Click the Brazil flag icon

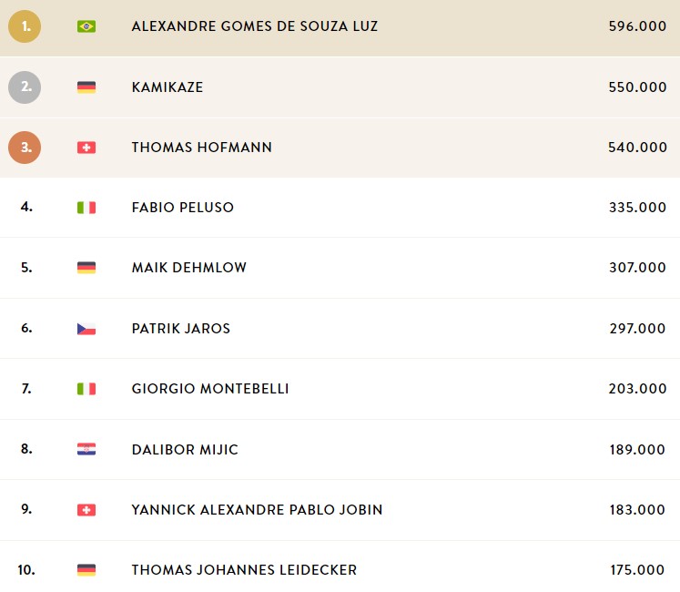(86, 26)
